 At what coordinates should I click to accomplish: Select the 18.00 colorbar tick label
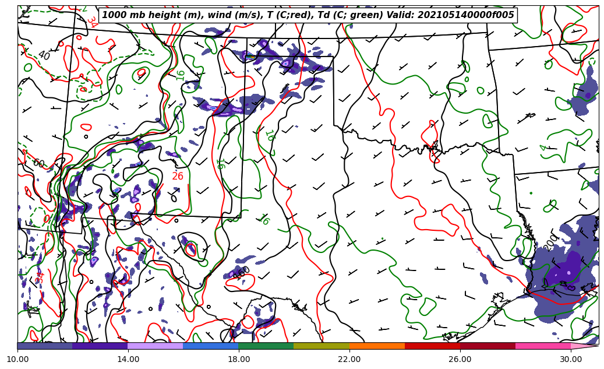(239, 360)
